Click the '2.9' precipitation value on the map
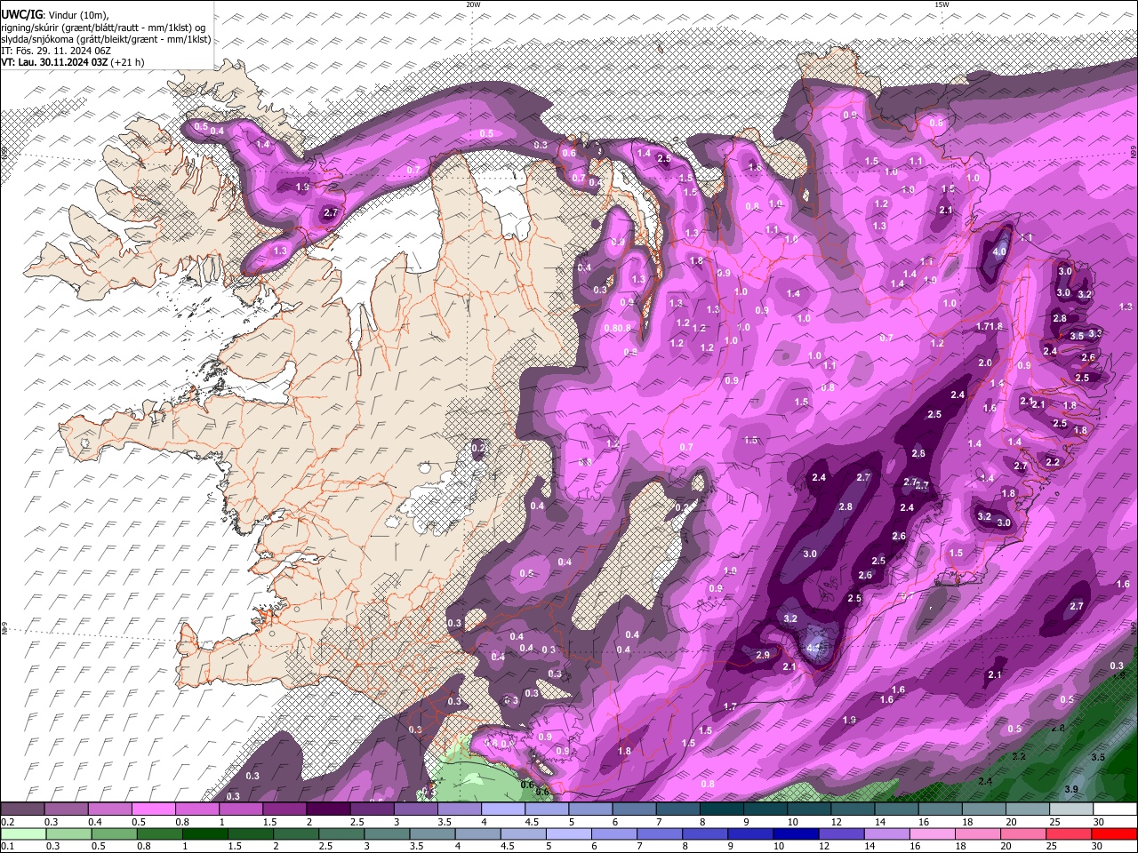Image resolution: width=1138 pixels, height=853 pixels. pyautogui.click(x=763, y=655)
